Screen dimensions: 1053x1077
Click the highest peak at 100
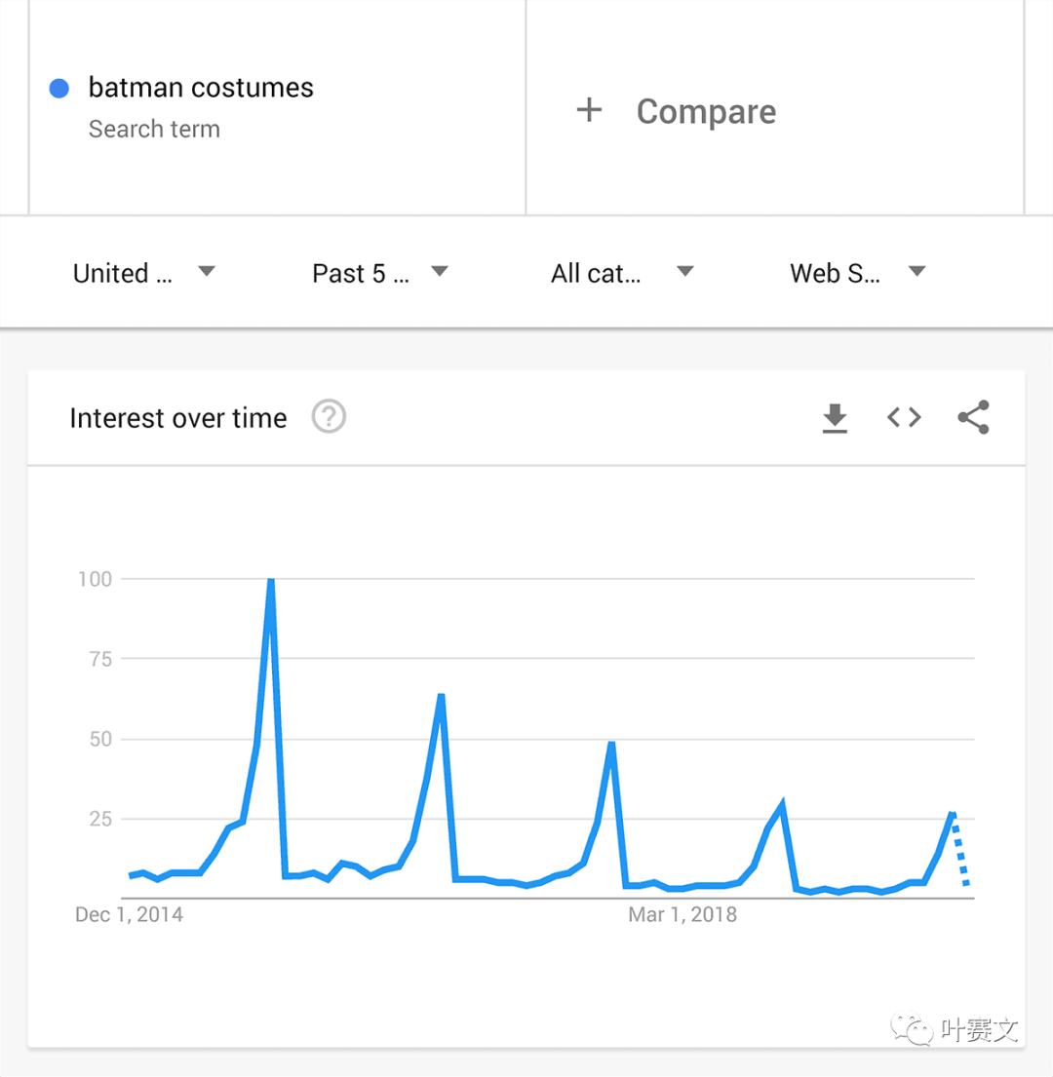(271, 581)
